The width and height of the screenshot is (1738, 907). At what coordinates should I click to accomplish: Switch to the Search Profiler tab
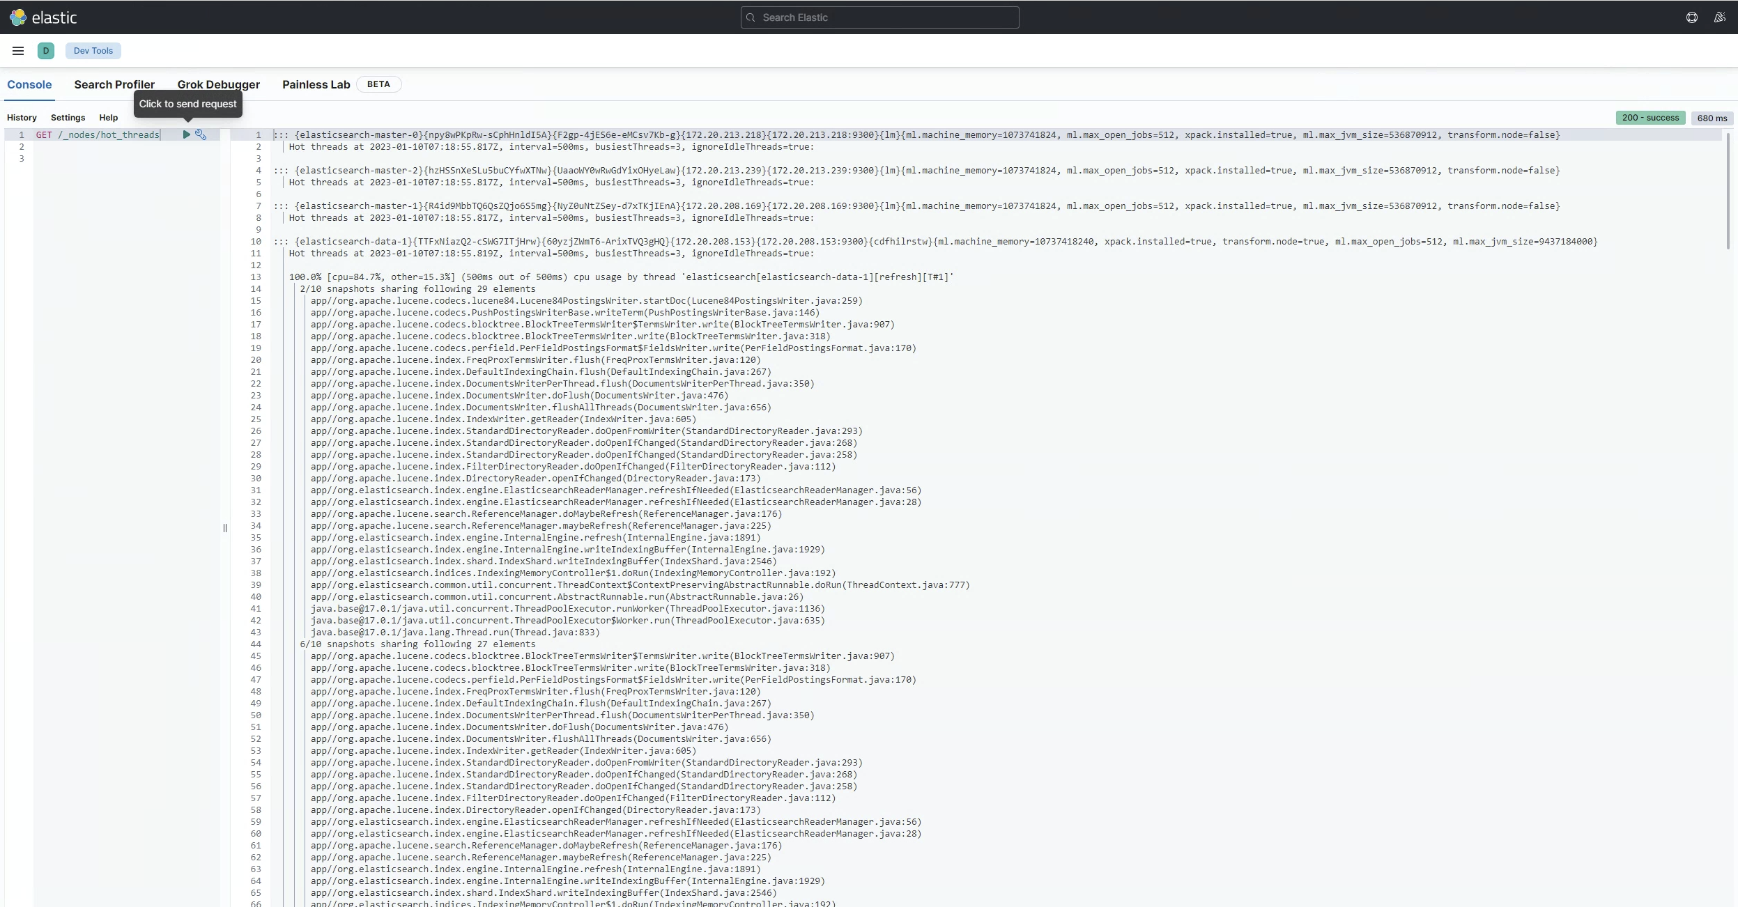tap(114, 84)
